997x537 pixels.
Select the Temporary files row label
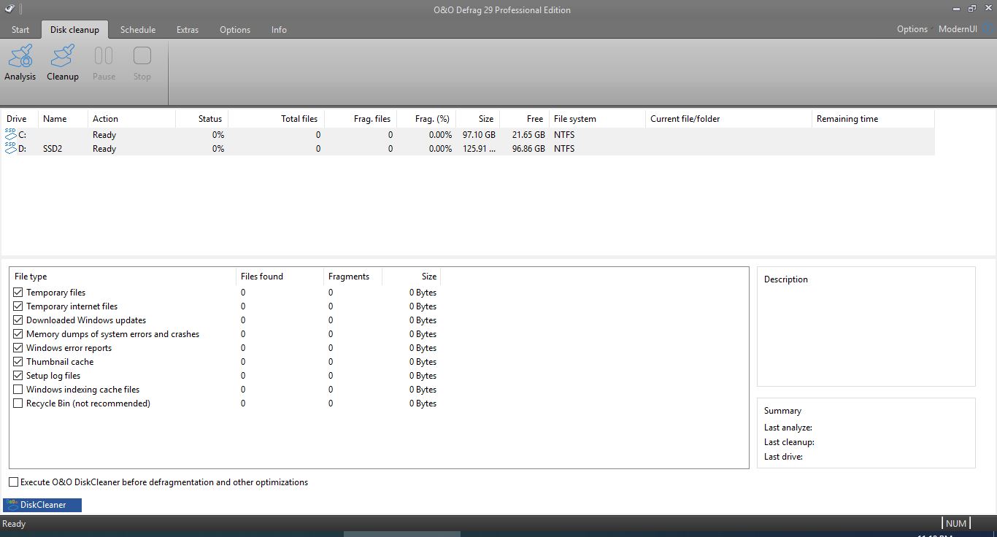point(55,293)
